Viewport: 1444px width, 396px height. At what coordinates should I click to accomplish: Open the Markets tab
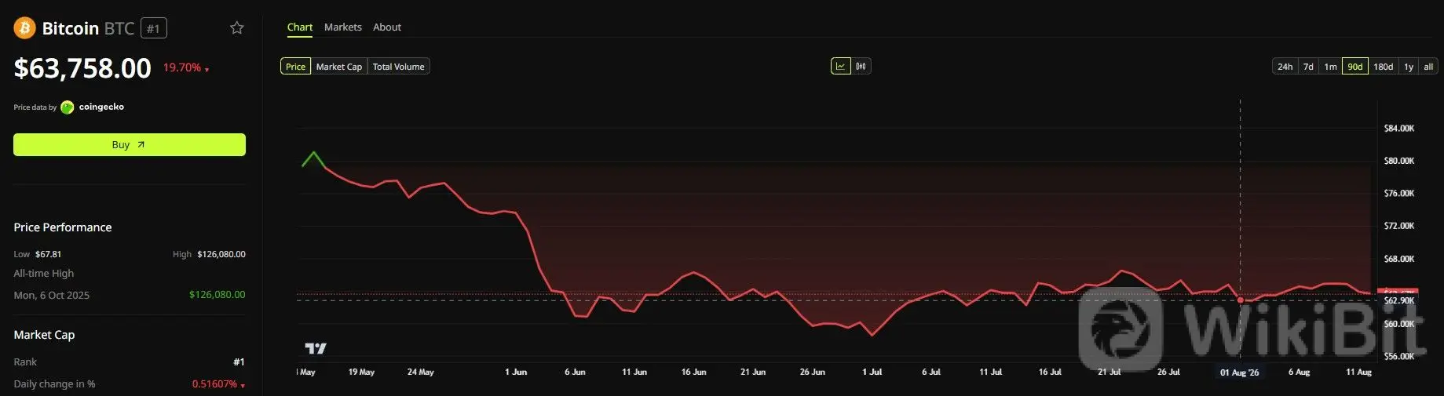click(343, 27)
